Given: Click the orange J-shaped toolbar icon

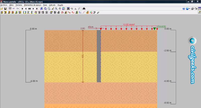Looking at the screenshot, I should coord(87,12).
